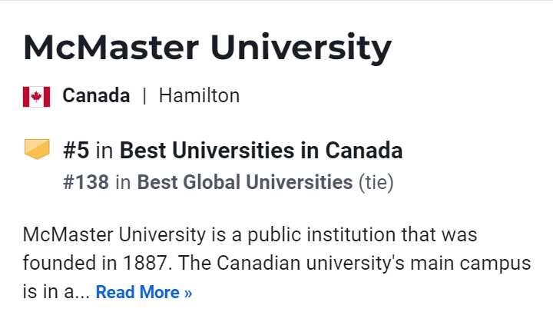
Task: Open the Best Global Universities ranking
Action: point(244,183)
